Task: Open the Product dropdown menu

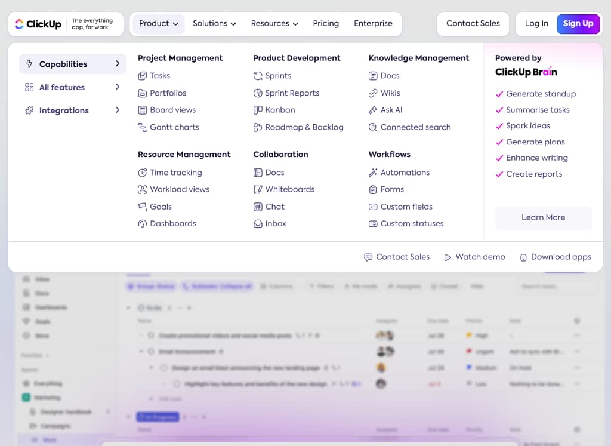Action: (158, 24)
